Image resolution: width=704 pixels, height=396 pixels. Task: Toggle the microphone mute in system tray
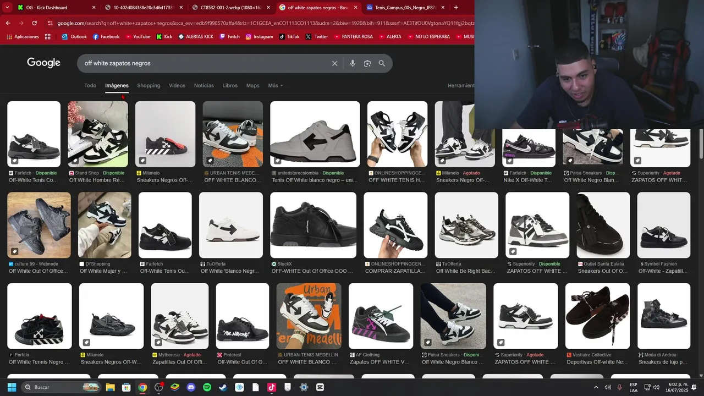click(619, 387)
